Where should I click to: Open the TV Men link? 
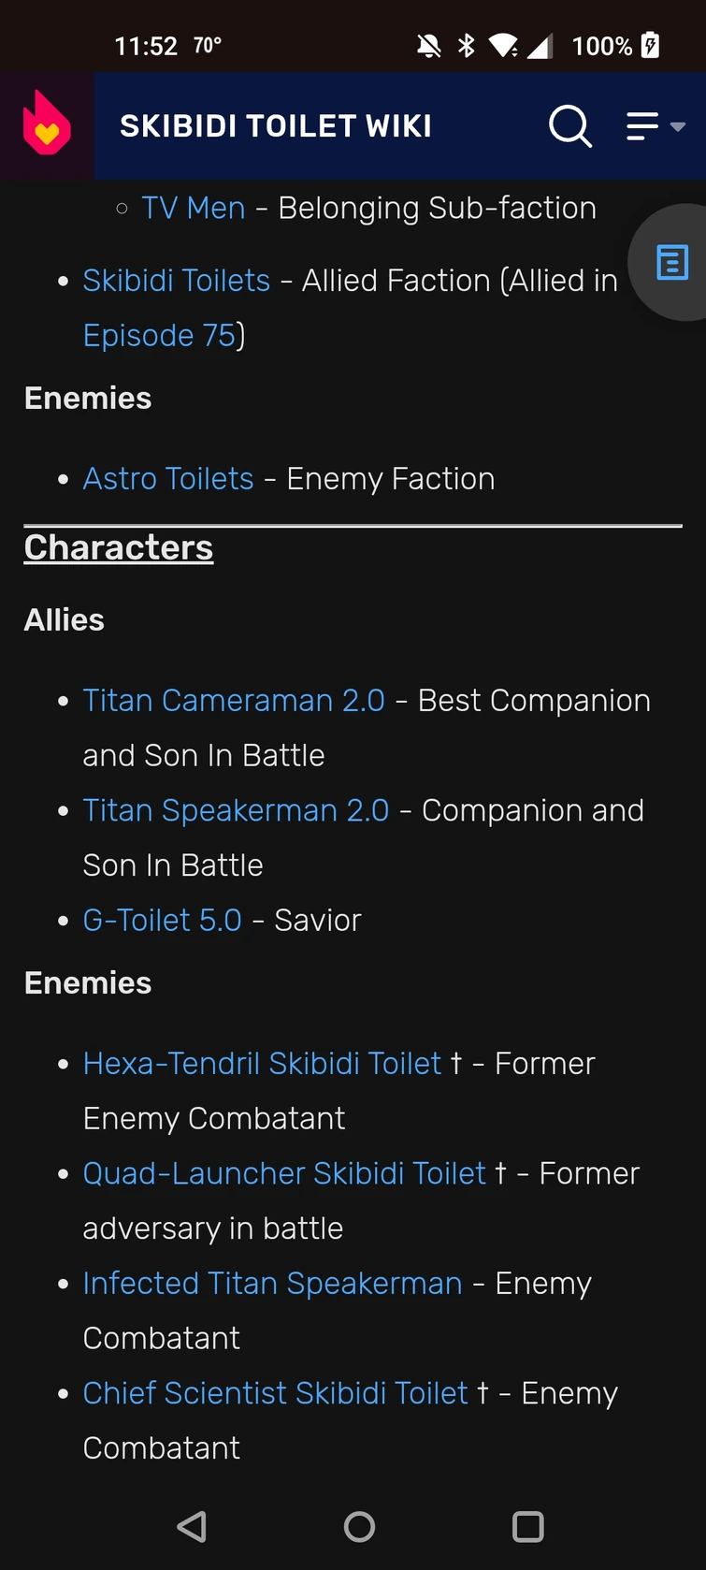click(193, 208)
